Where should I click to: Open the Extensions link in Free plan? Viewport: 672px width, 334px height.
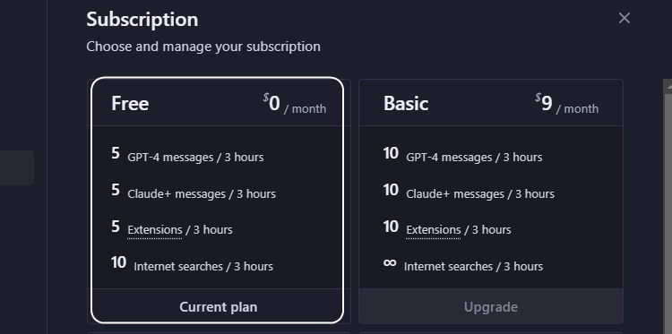tap(155, 230)
